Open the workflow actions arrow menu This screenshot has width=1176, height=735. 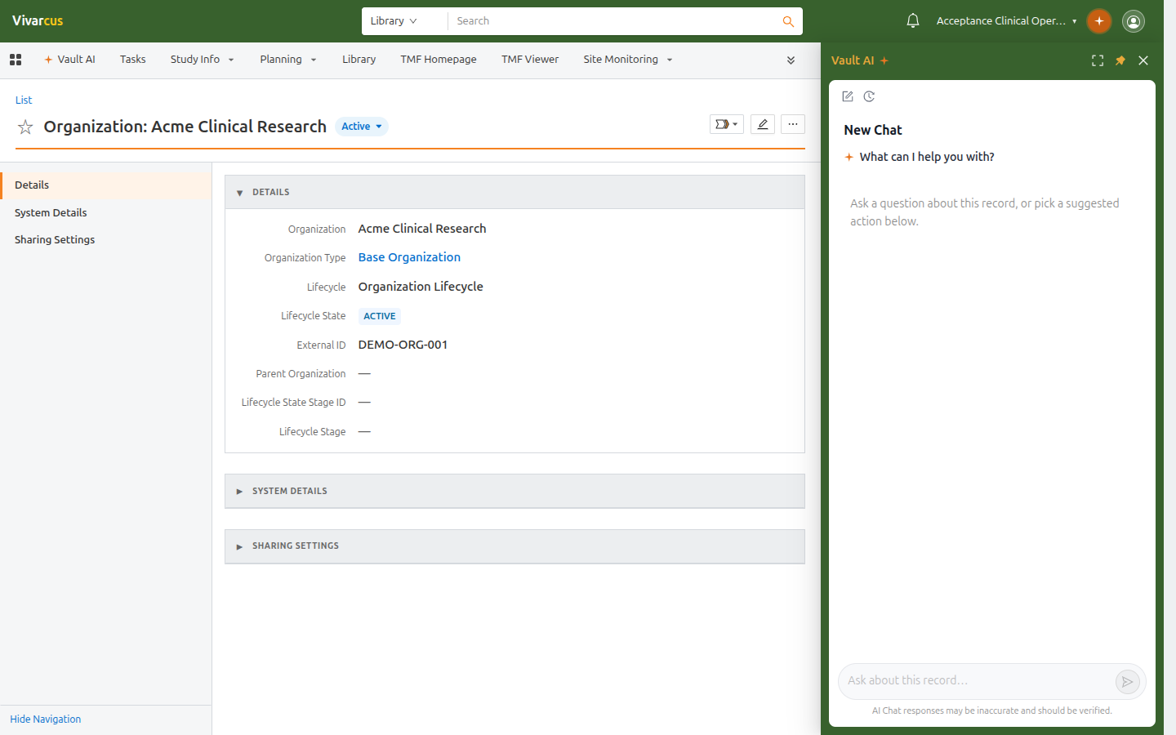tap(726, 124)
